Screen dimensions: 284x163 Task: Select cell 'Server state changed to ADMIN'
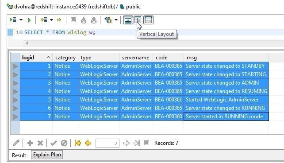point(226,83)
